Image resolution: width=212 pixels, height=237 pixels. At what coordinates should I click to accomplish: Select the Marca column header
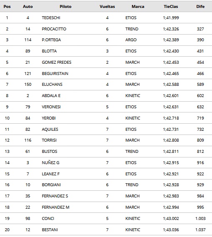click(x=138, y=7)
